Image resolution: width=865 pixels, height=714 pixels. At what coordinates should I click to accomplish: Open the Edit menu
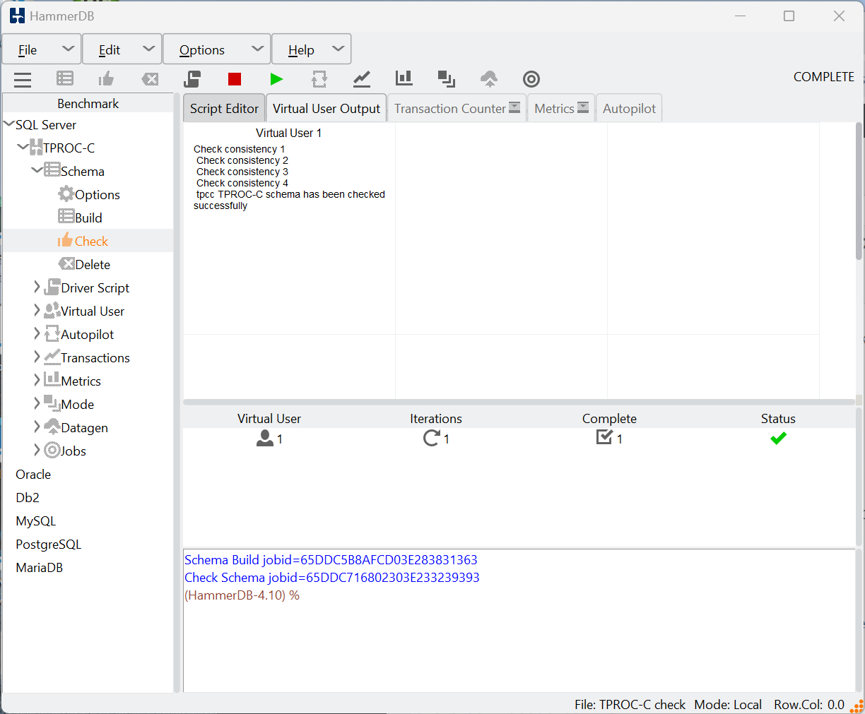tap(122, 49)
